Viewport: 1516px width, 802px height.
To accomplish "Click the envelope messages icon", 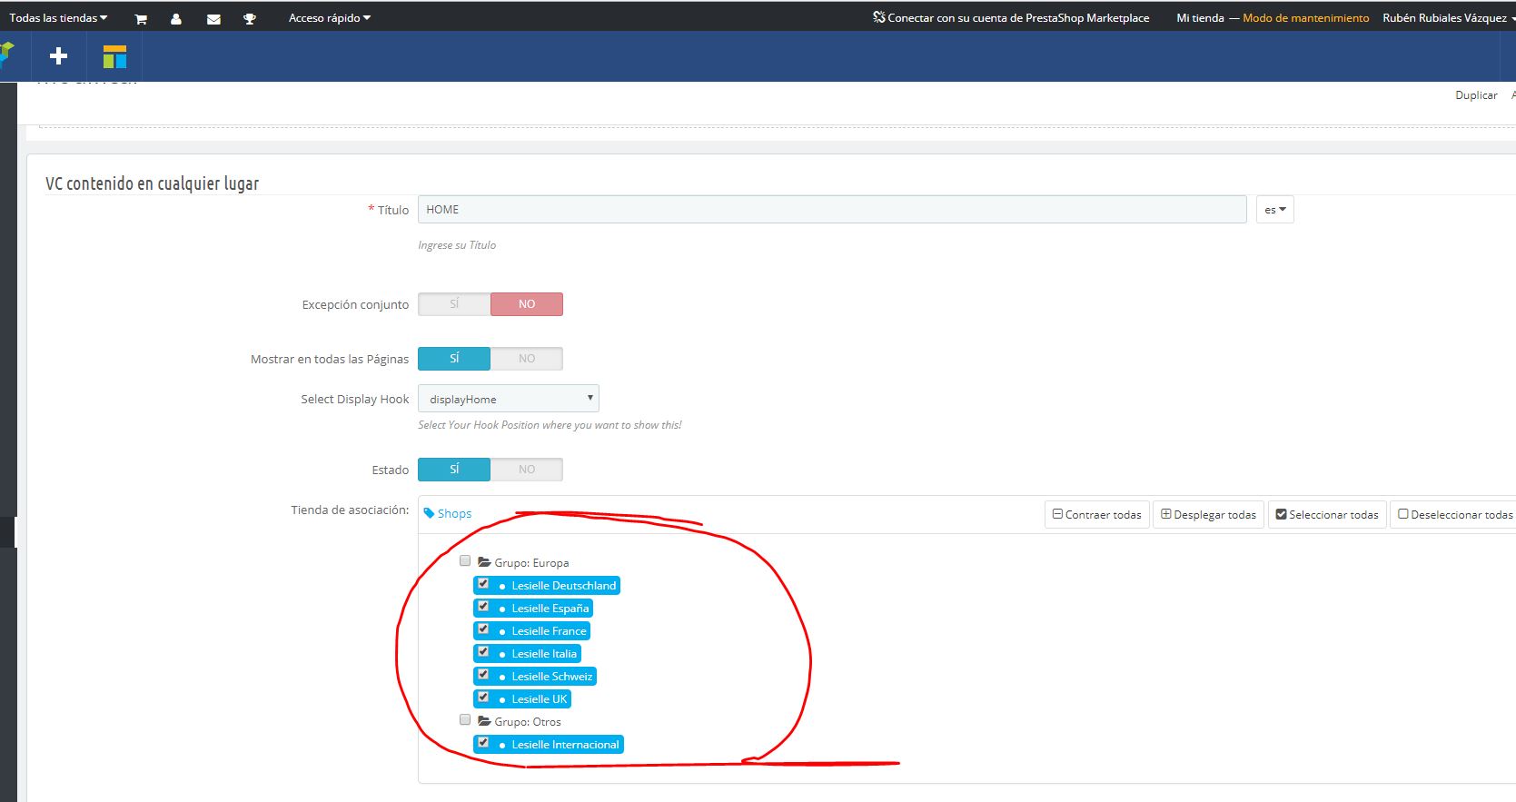I will click(x=213, y=19).
